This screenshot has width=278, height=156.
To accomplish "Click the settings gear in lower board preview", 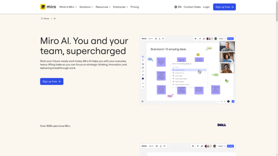I will pos(157,146).
